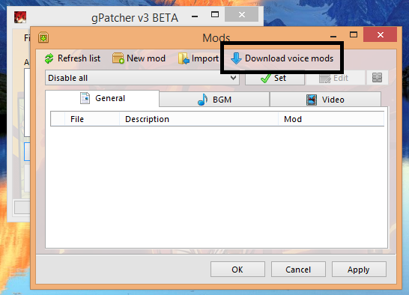Click the Import folder icon
The width and height of the screenshot is (409, 295).
point(184,58)
